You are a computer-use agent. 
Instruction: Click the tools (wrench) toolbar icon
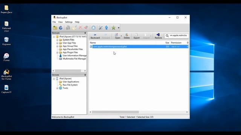(x=101, y=28)
